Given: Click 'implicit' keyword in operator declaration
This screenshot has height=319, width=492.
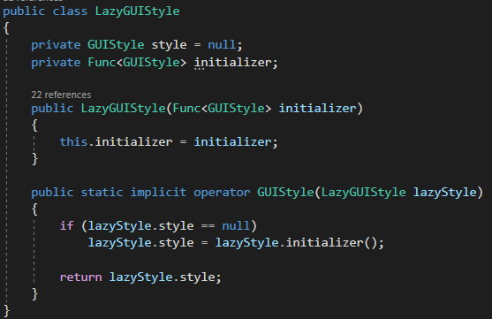Looking at the screenshot, I should click(158, 192).
